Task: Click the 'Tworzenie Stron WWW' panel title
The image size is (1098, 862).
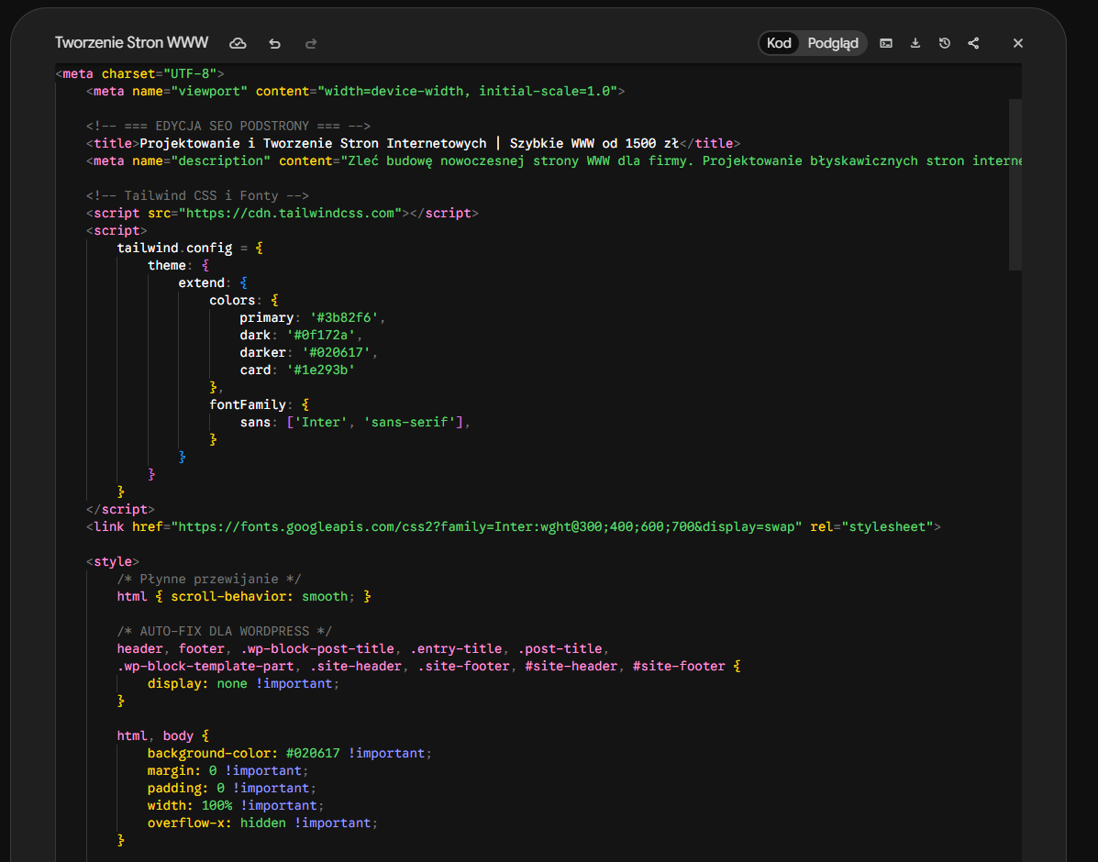Action: tap(132, 43)
